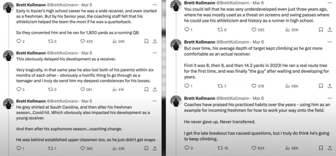Open more options on the 'delayed his development' tweet
The height and width of the screenshot is (156, 336).
tap(154, 53)
